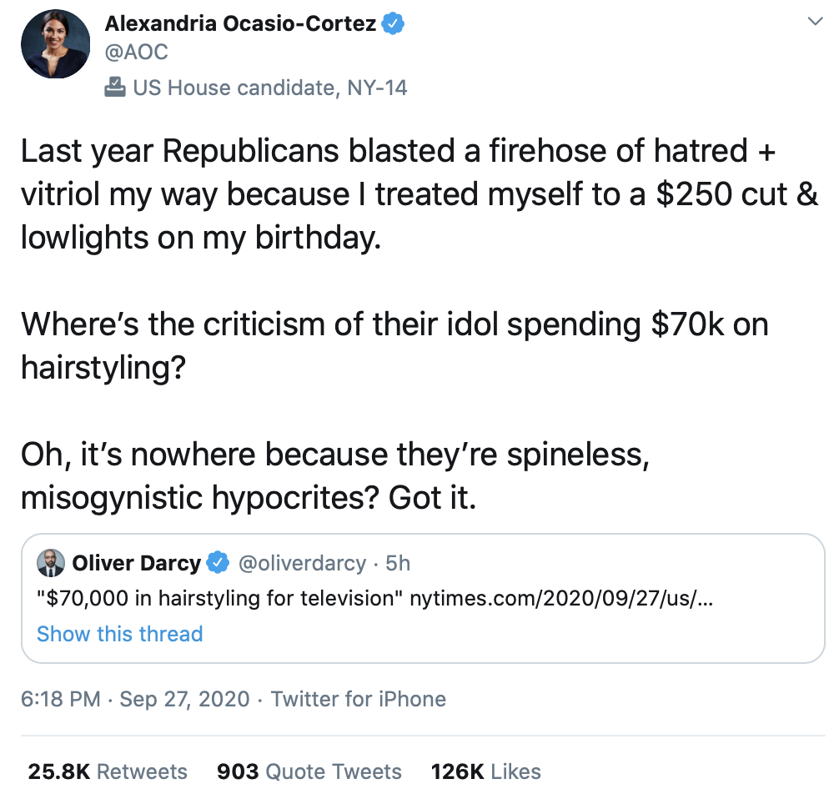Click the 5h timestamp on quoted tweet
Image resolution: width=834 pixels, height=794 pixels.
pyautogui.click(x=397, y=564)
